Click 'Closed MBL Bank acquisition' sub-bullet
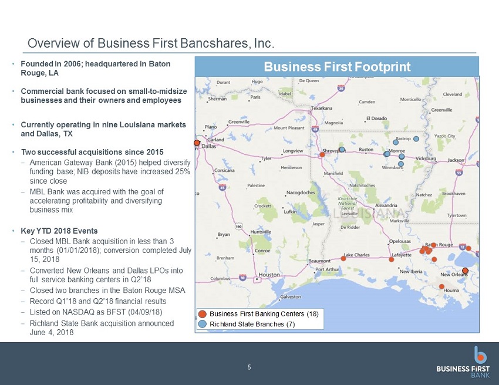This screenshot has height=385, width=499. click(110, 251)
